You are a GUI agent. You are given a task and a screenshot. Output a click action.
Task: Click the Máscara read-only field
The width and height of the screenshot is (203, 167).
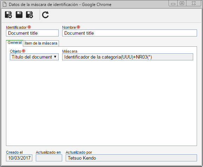[x=127, y=57]
